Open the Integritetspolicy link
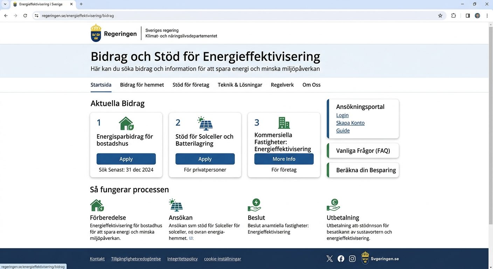The height and width of the screenshot is (269, 493). 182,259
